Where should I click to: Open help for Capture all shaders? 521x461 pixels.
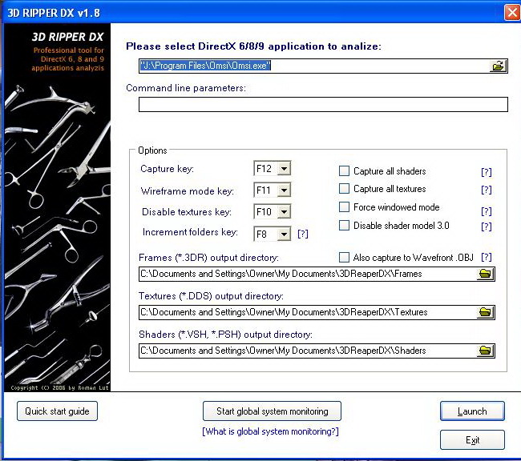(486, 171)
